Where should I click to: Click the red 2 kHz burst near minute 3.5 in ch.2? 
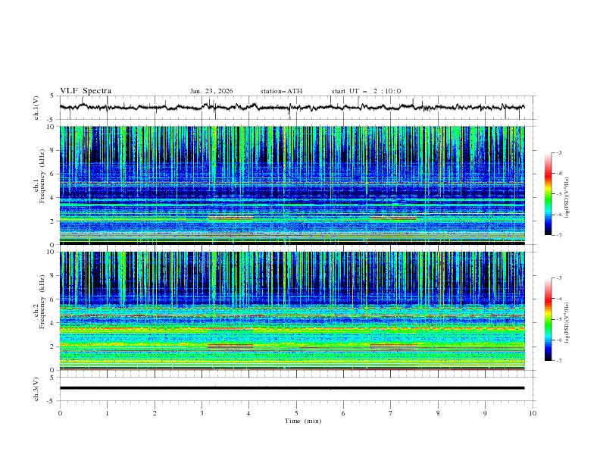[x=230, y=346]
